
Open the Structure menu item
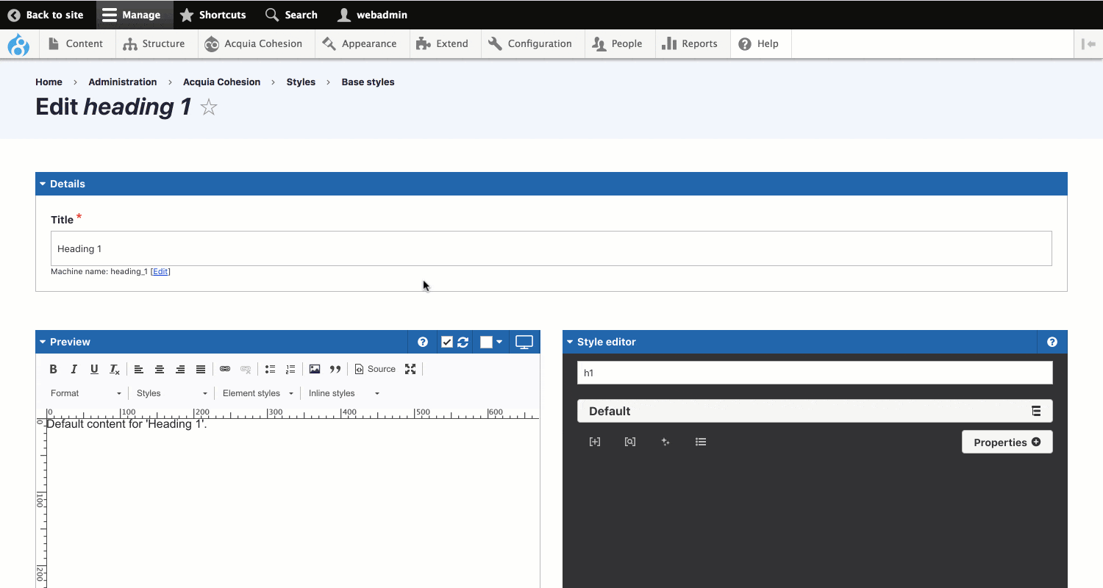point(154,43)
